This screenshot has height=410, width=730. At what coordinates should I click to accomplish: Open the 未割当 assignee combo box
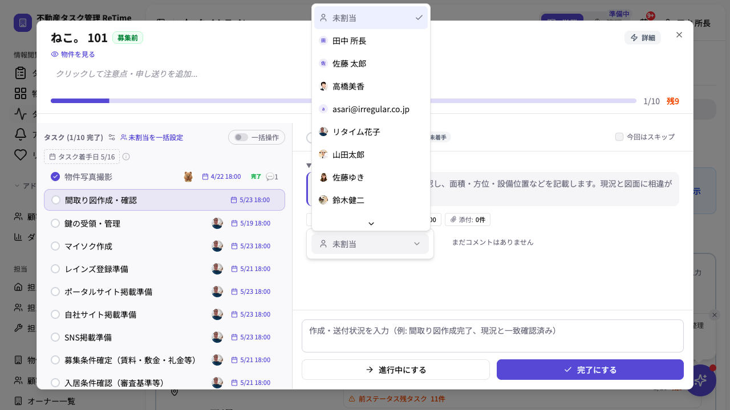(x=370, y=244)
